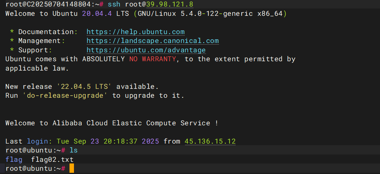Open the landscape.canonical.com management link
Screen dimensions: 380x174
point(152,41)
